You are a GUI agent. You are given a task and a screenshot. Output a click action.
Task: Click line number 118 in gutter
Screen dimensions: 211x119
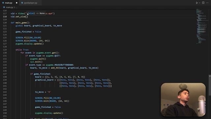click(x=5, y=17)
